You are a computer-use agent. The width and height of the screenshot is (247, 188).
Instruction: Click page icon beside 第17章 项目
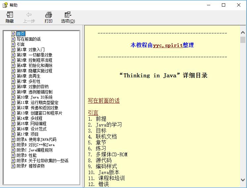click(13, 134)
